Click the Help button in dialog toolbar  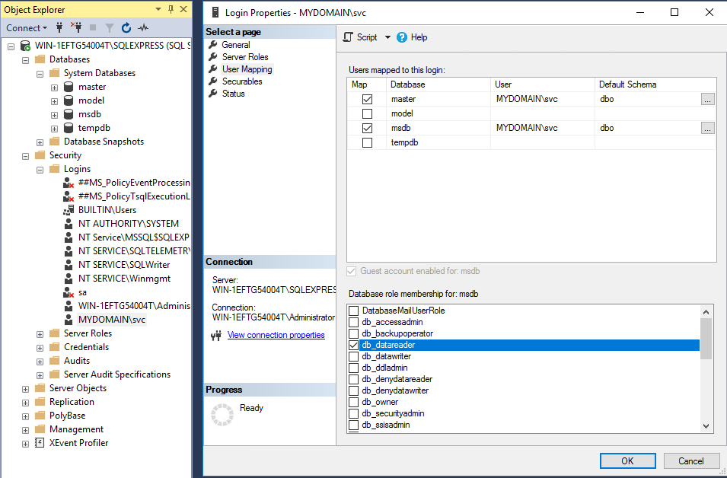(412, 37)
